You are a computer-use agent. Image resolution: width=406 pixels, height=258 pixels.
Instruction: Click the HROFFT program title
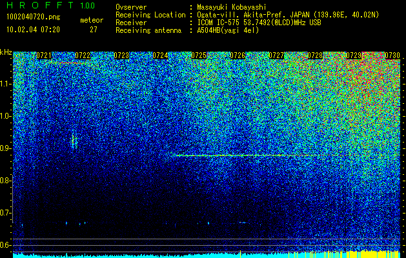tap(40, 5)
